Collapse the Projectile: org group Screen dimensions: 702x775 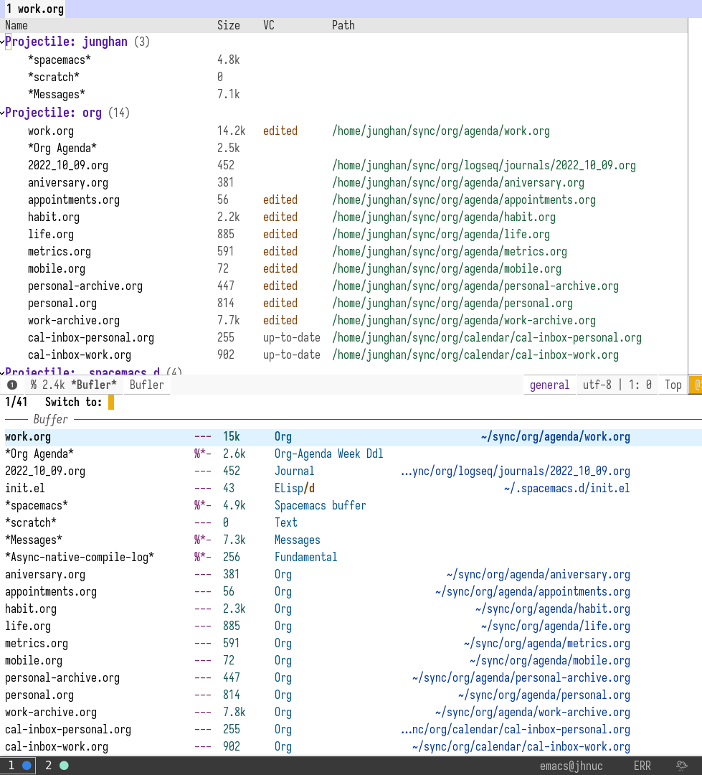2,113
